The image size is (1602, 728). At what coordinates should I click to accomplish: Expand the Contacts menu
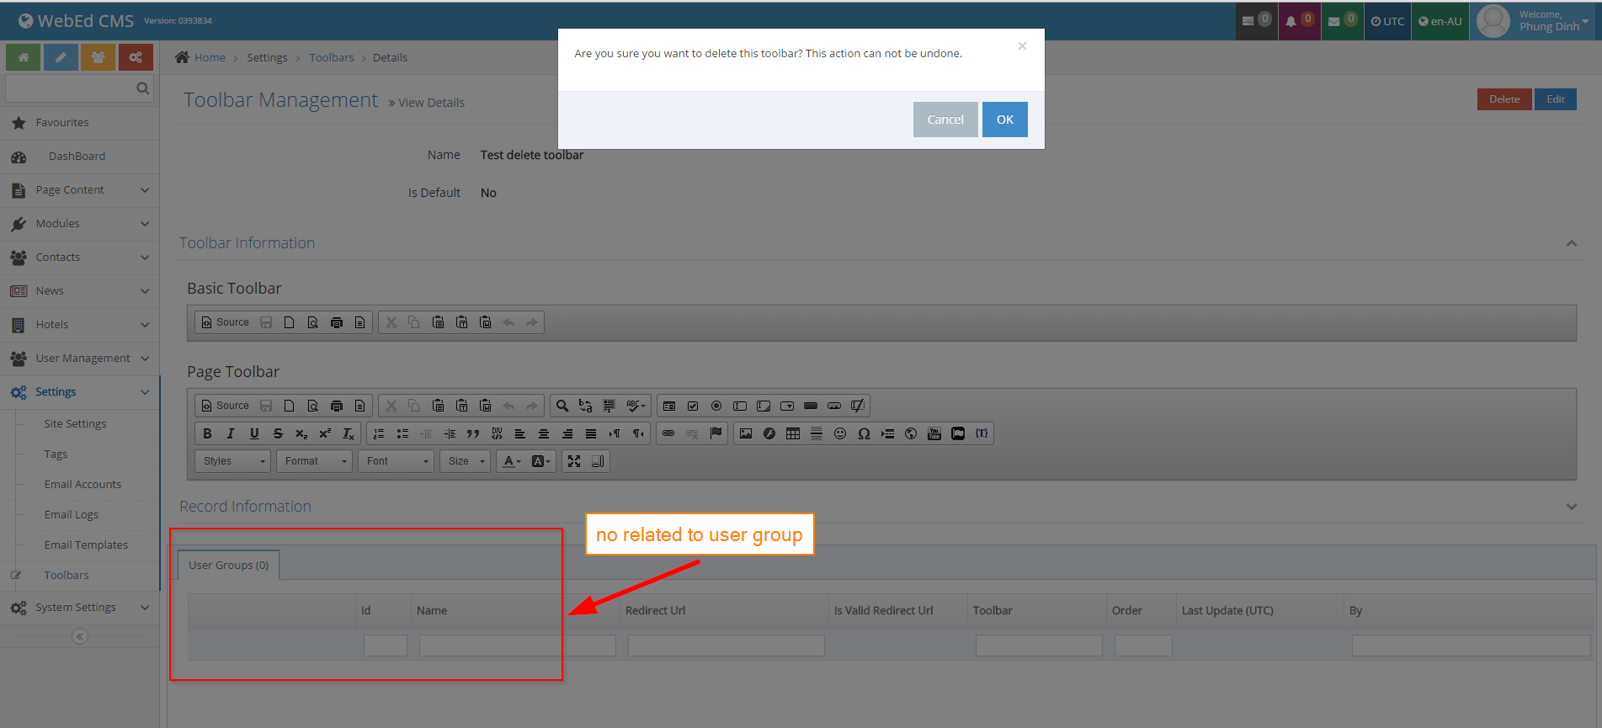(79, 258)
